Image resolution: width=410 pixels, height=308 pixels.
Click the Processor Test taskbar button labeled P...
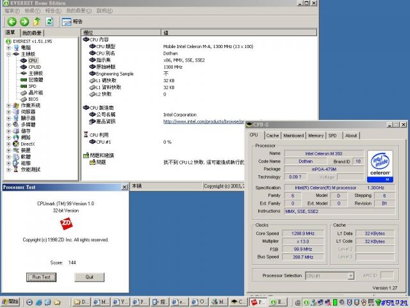258,302
